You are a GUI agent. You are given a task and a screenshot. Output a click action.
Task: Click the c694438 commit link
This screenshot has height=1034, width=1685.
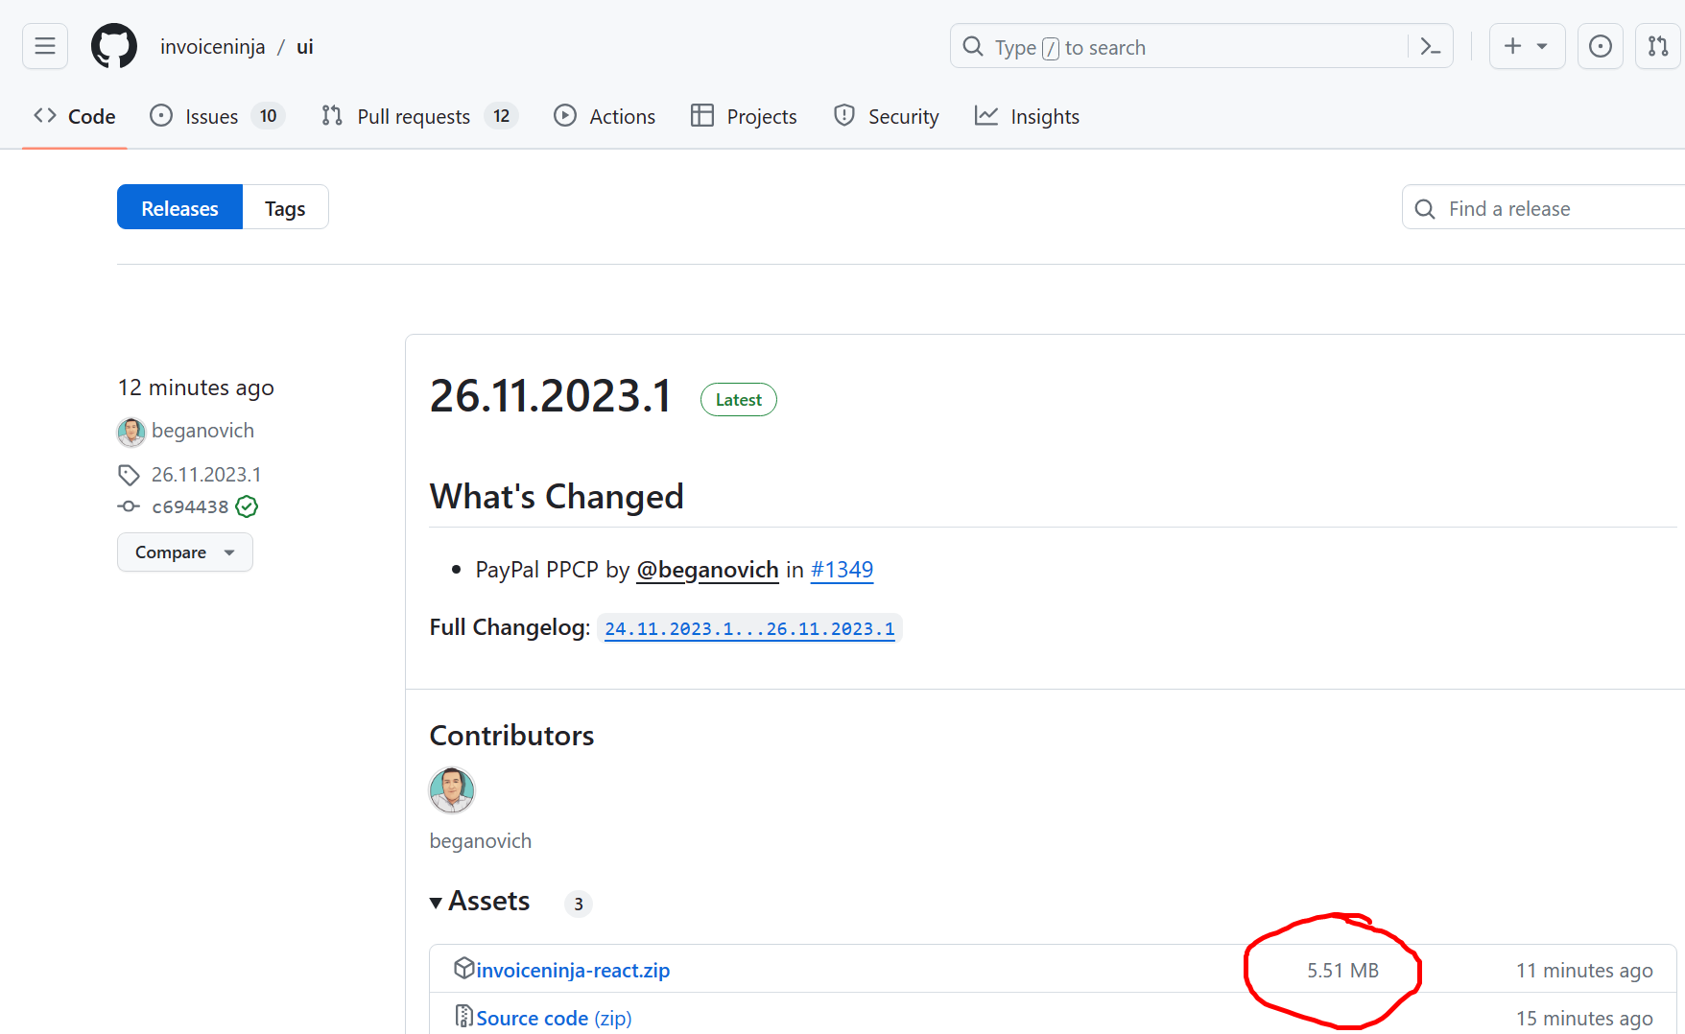190,506
